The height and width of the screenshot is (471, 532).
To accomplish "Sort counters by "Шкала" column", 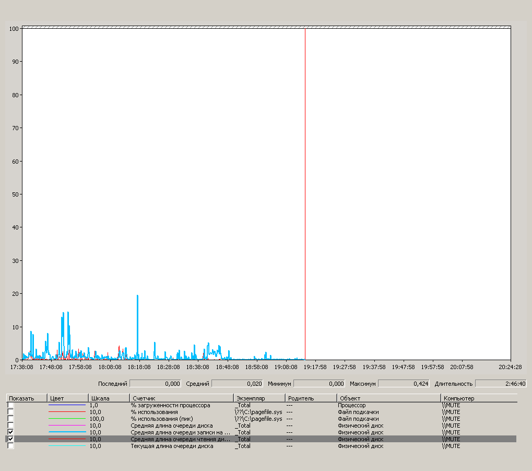I will 109,398.
